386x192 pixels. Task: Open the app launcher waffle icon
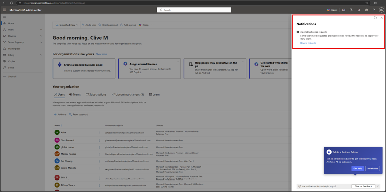pos(4,10)
